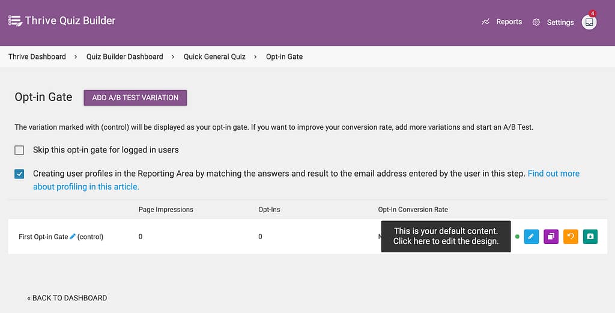This screenshot has height=313, width=615.
Task: Open the notifications inbox with badge 4
Action: 589,22
